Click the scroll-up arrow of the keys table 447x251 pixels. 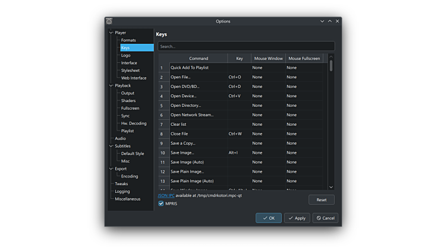coord(331,58)
